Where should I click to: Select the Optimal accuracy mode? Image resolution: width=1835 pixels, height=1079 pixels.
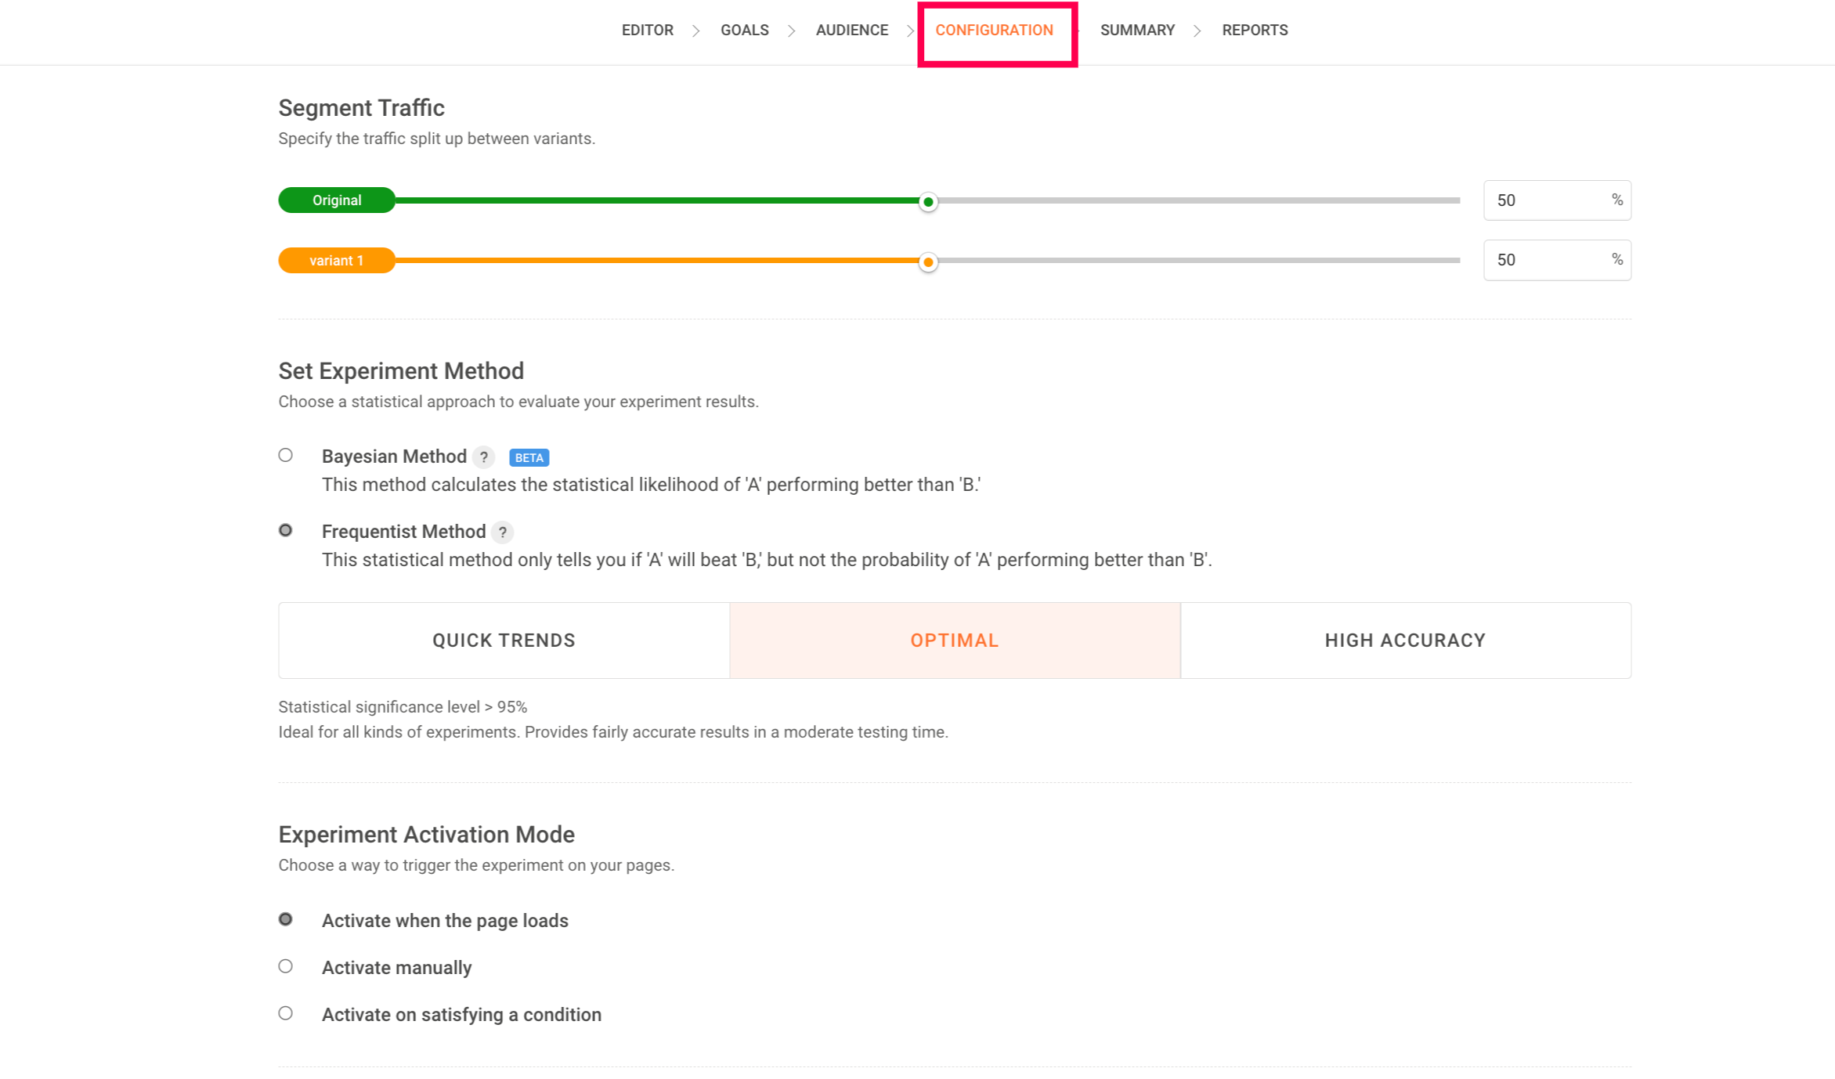click(x=954, y=641)
